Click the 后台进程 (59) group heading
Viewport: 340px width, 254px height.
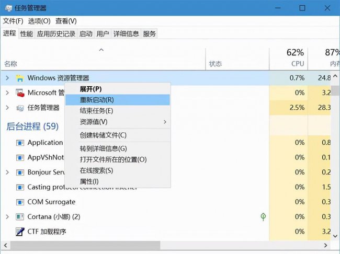[32, 126]
